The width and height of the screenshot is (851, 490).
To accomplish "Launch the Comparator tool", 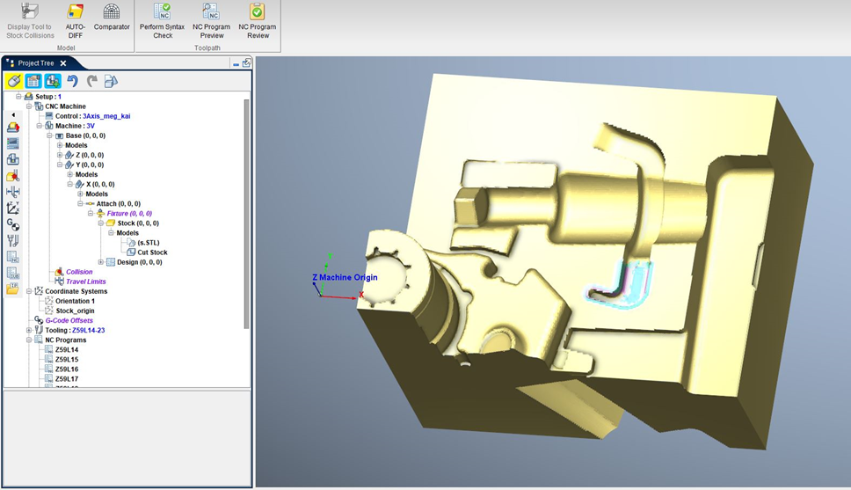I will tap(112, 19).
